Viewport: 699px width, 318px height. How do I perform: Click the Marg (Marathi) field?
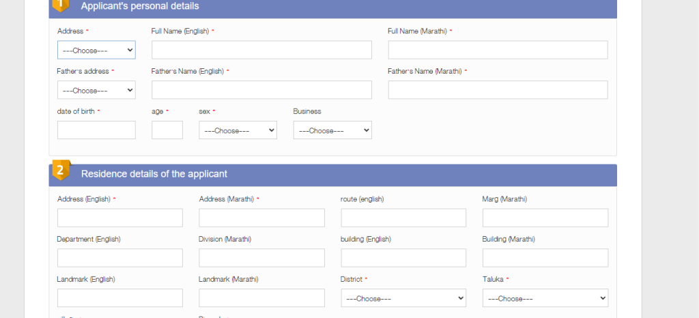(545, 218)
